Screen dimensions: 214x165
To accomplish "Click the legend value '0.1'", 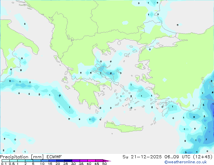I will click(4, 164).
